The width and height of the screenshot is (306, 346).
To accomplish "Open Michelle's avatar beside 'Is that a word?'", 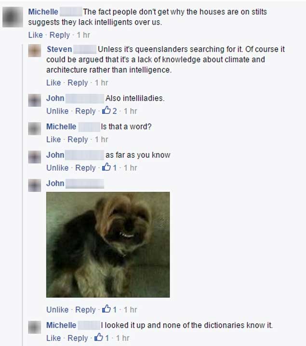I will point(35,129).
